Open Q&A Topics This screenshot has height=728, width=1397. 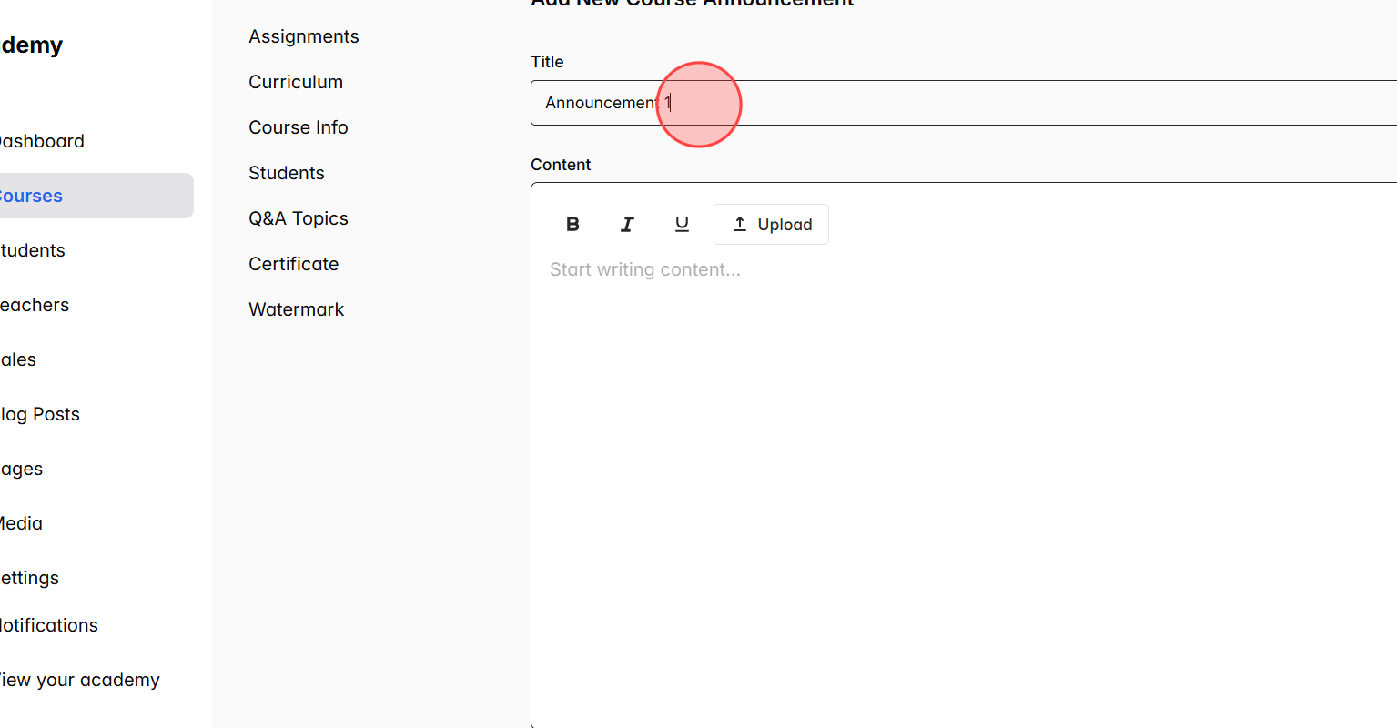click(x=298, y=218)
